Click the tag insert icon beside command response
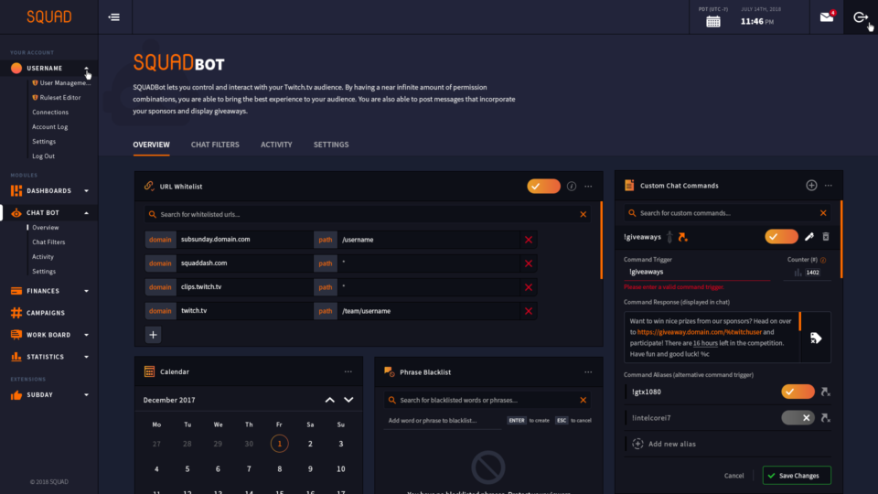The width and height of the screenshot is (878, 494). pos(816,338)
